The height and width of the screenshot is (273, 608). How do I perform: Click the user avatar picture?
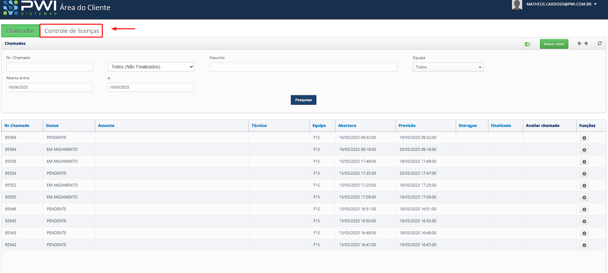517,5
